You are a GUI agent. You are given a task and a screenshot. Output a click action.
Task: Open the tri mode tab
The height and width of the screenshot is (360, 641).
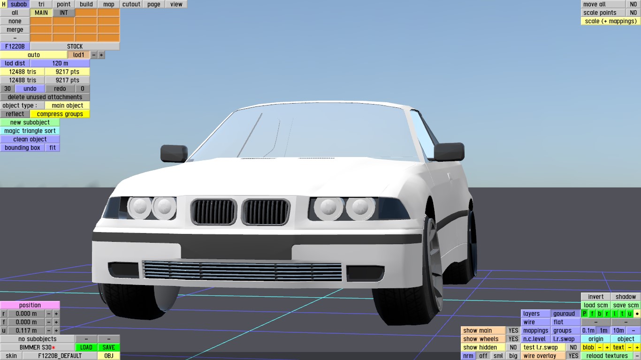coord(41,4)
